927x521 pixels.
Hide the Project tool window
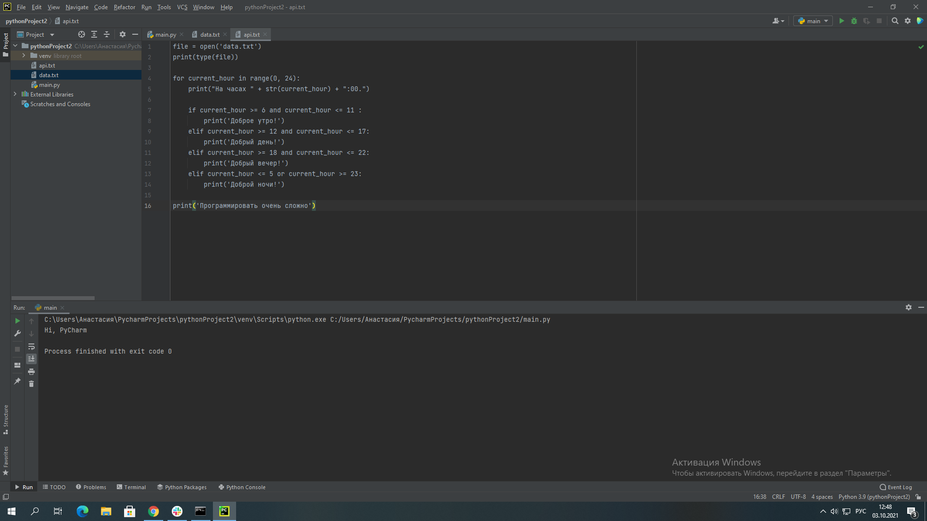click(135, 35)
